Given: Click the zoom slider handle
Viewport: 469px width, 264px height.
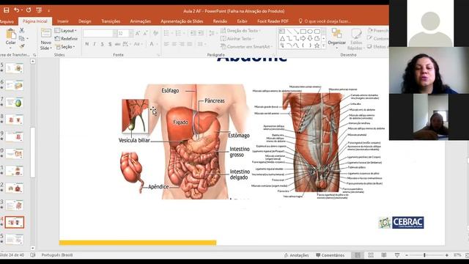Looking at the screenshot, I should click(424, 255).
